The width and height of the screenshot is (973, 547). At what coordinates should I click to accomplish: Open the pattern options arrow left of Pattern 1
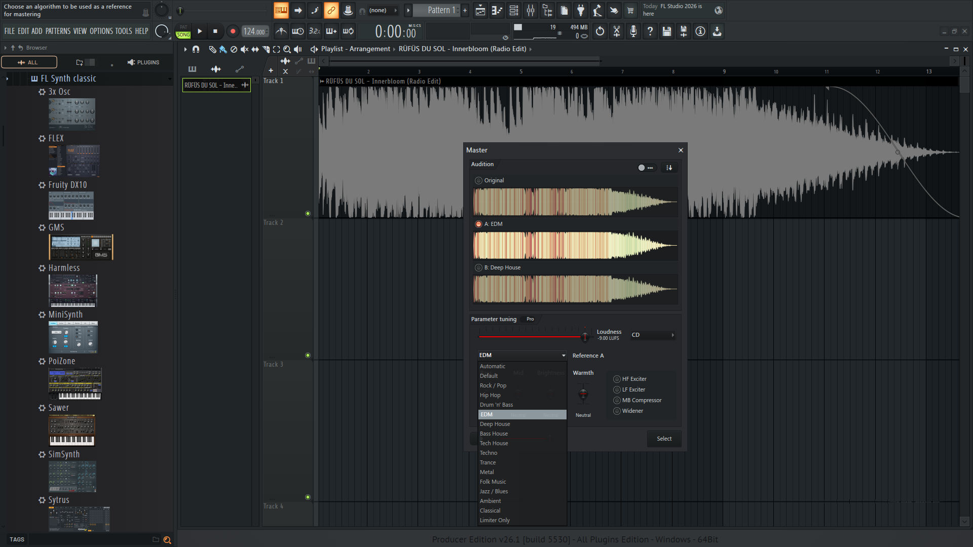(408, 10)
